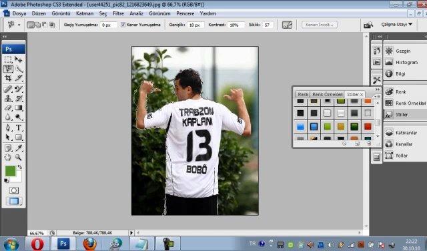Select the Horizontal Type tool
The height and width of the screenshot is (251, 427).
pyautogui.click(x=19, y=128)
